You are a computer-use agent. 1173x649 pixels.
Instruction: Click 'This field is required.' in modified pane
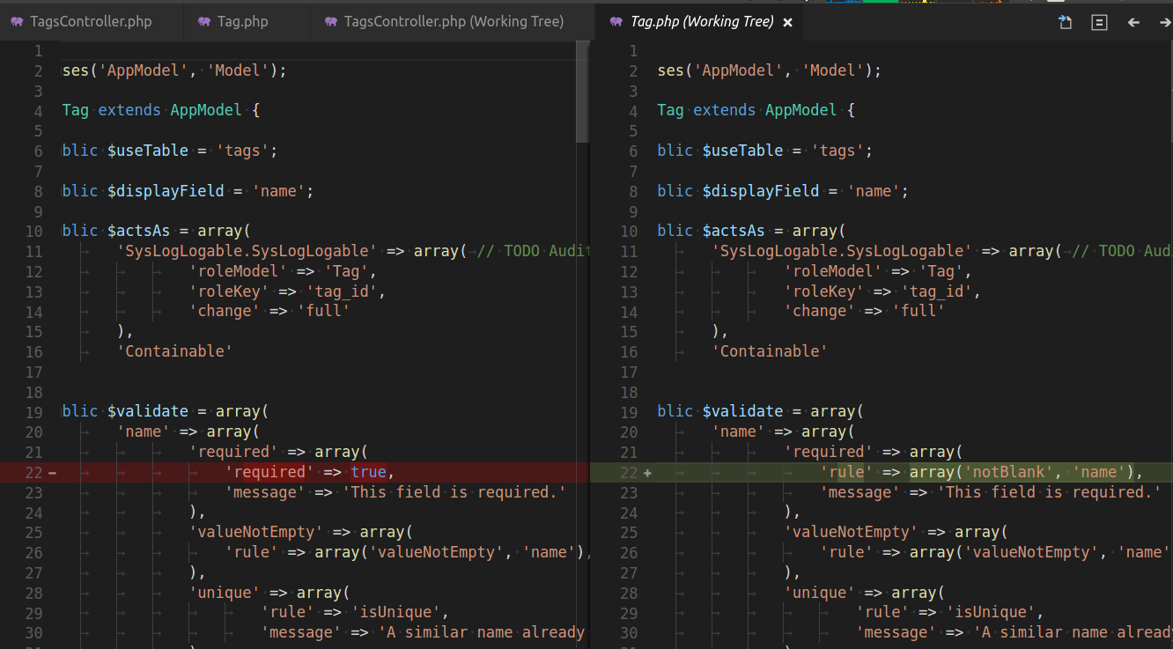click(x=1048, y=492)
